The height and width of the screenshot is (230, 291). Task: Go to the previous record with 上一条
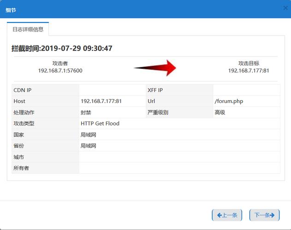[x=227, y=215]
